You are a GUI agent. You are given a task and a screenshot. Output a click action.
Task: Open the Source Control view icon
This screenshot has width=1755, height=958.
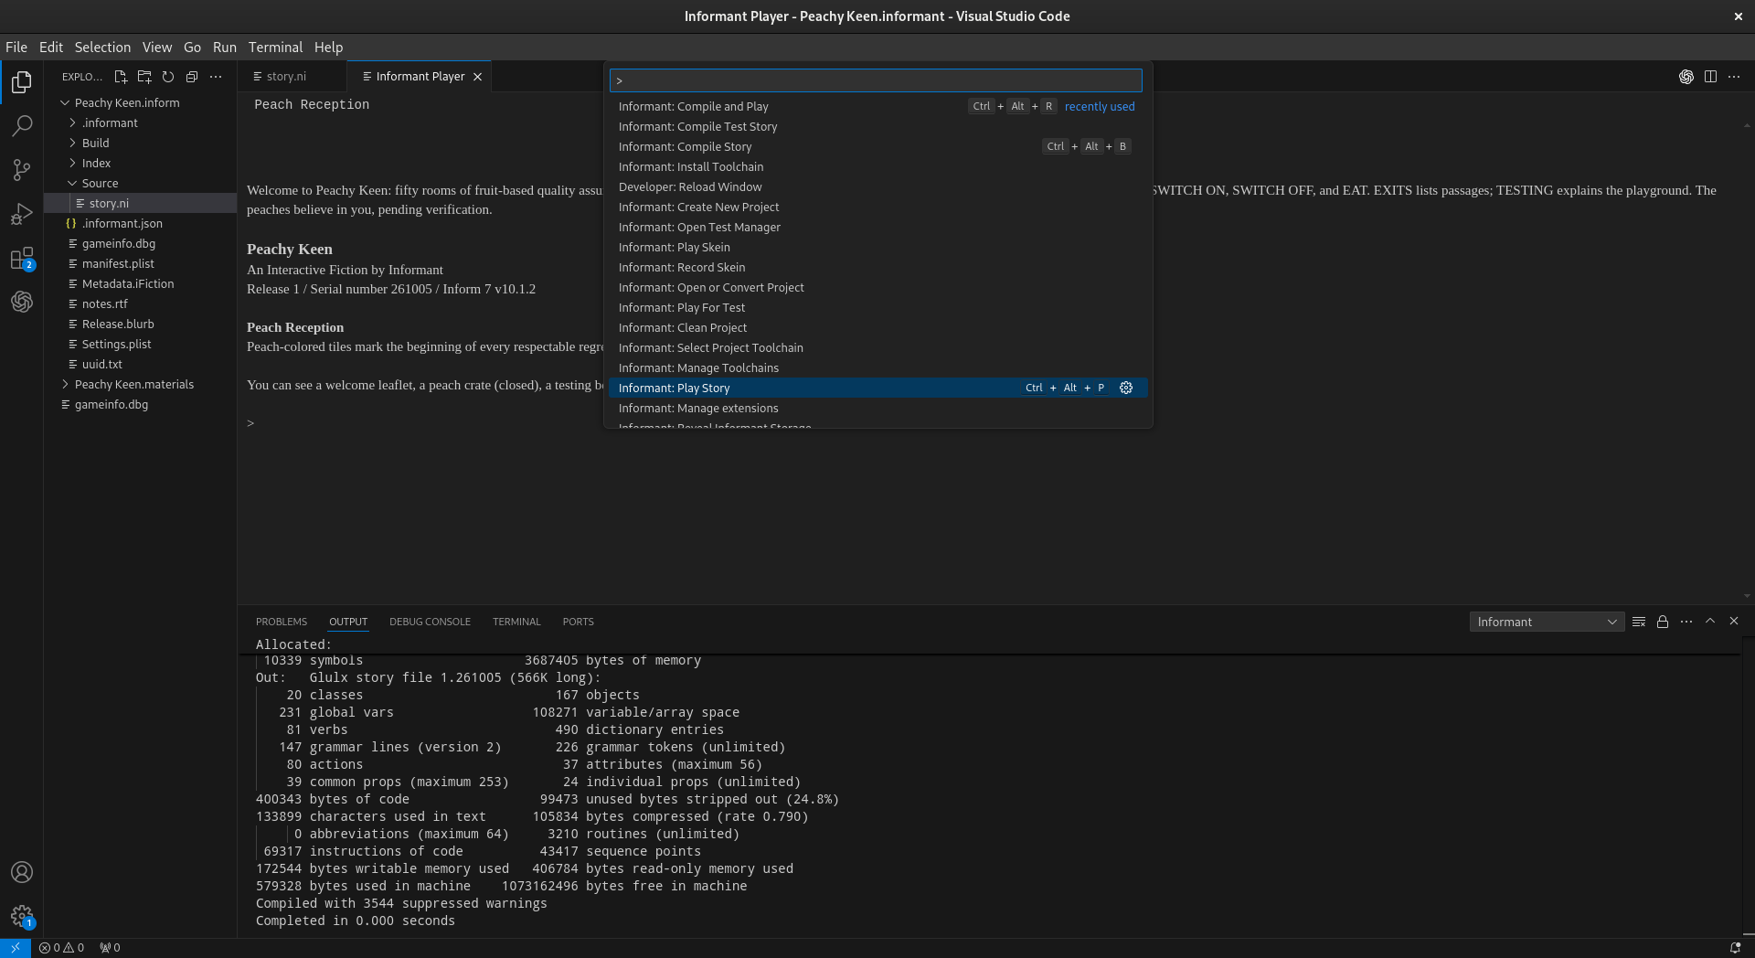coord(22,170)
